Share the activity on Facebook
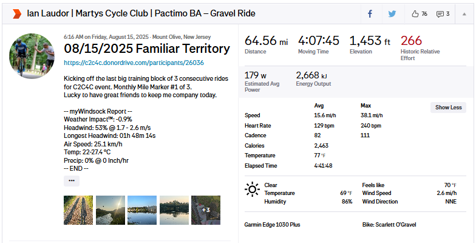Image resolution: width=476 pixels, height=243 pixels. click(370, 13)
